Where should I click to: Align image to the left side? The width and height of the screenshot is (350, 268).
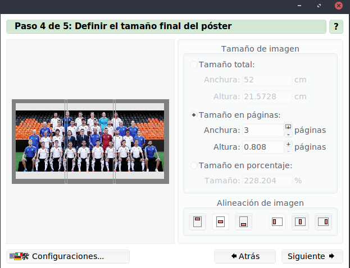[277, 221]
